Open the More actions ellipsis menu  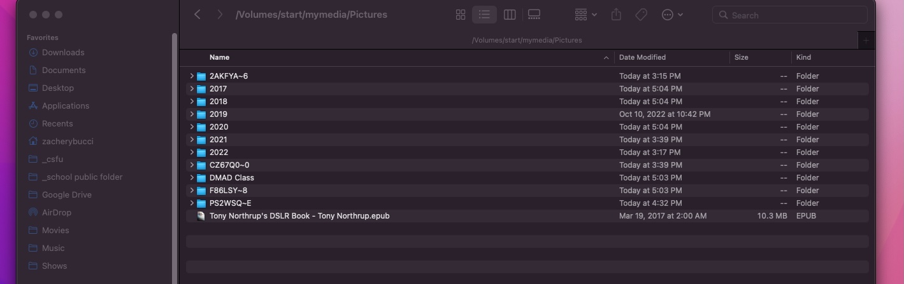pos(672,15)
